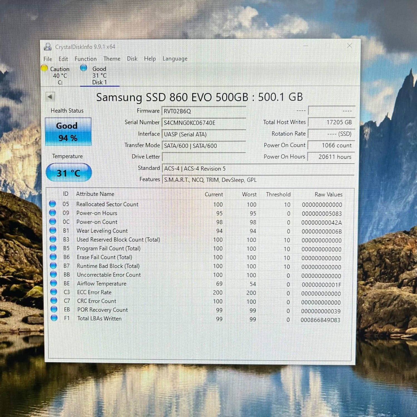Click the Serial Number field S4CMNG0KC06740E
The image size is (417, 417).
[204, 123]
